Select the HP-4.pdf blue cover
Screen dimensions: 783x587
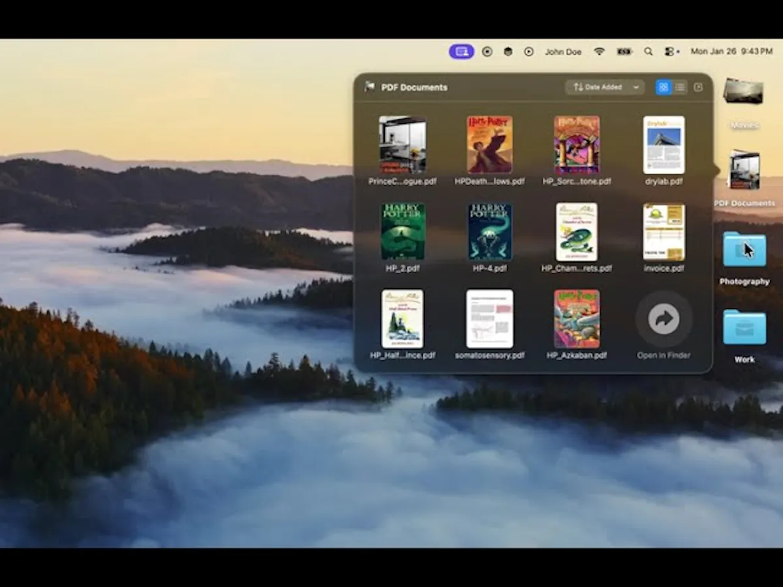pyautogui.click(x=489, y=232)
